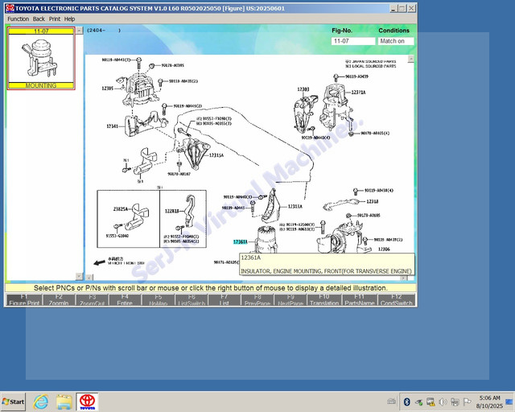Select part code 12281B in inset box

click(x=172, y=211)
